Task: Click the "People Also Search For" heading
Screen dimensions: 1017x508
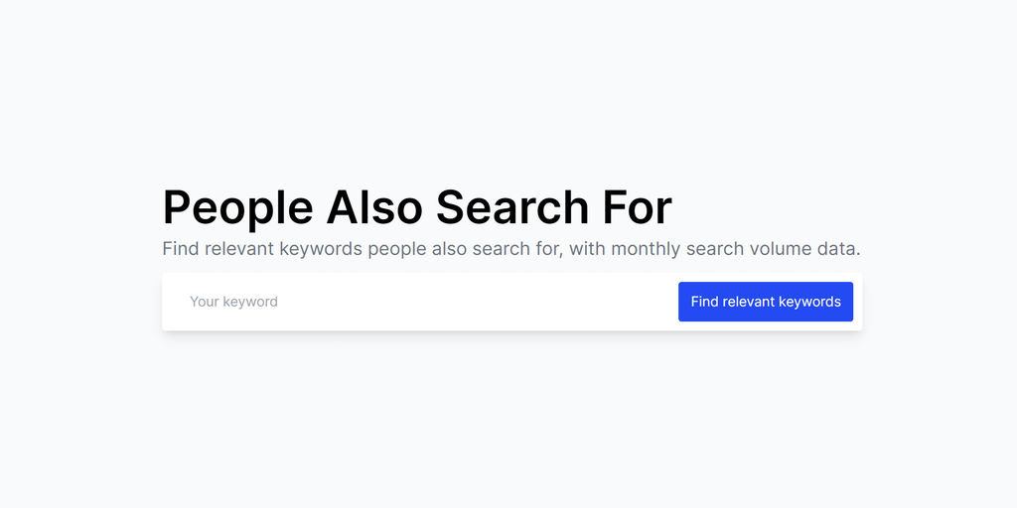Action: tap(417, 207)
